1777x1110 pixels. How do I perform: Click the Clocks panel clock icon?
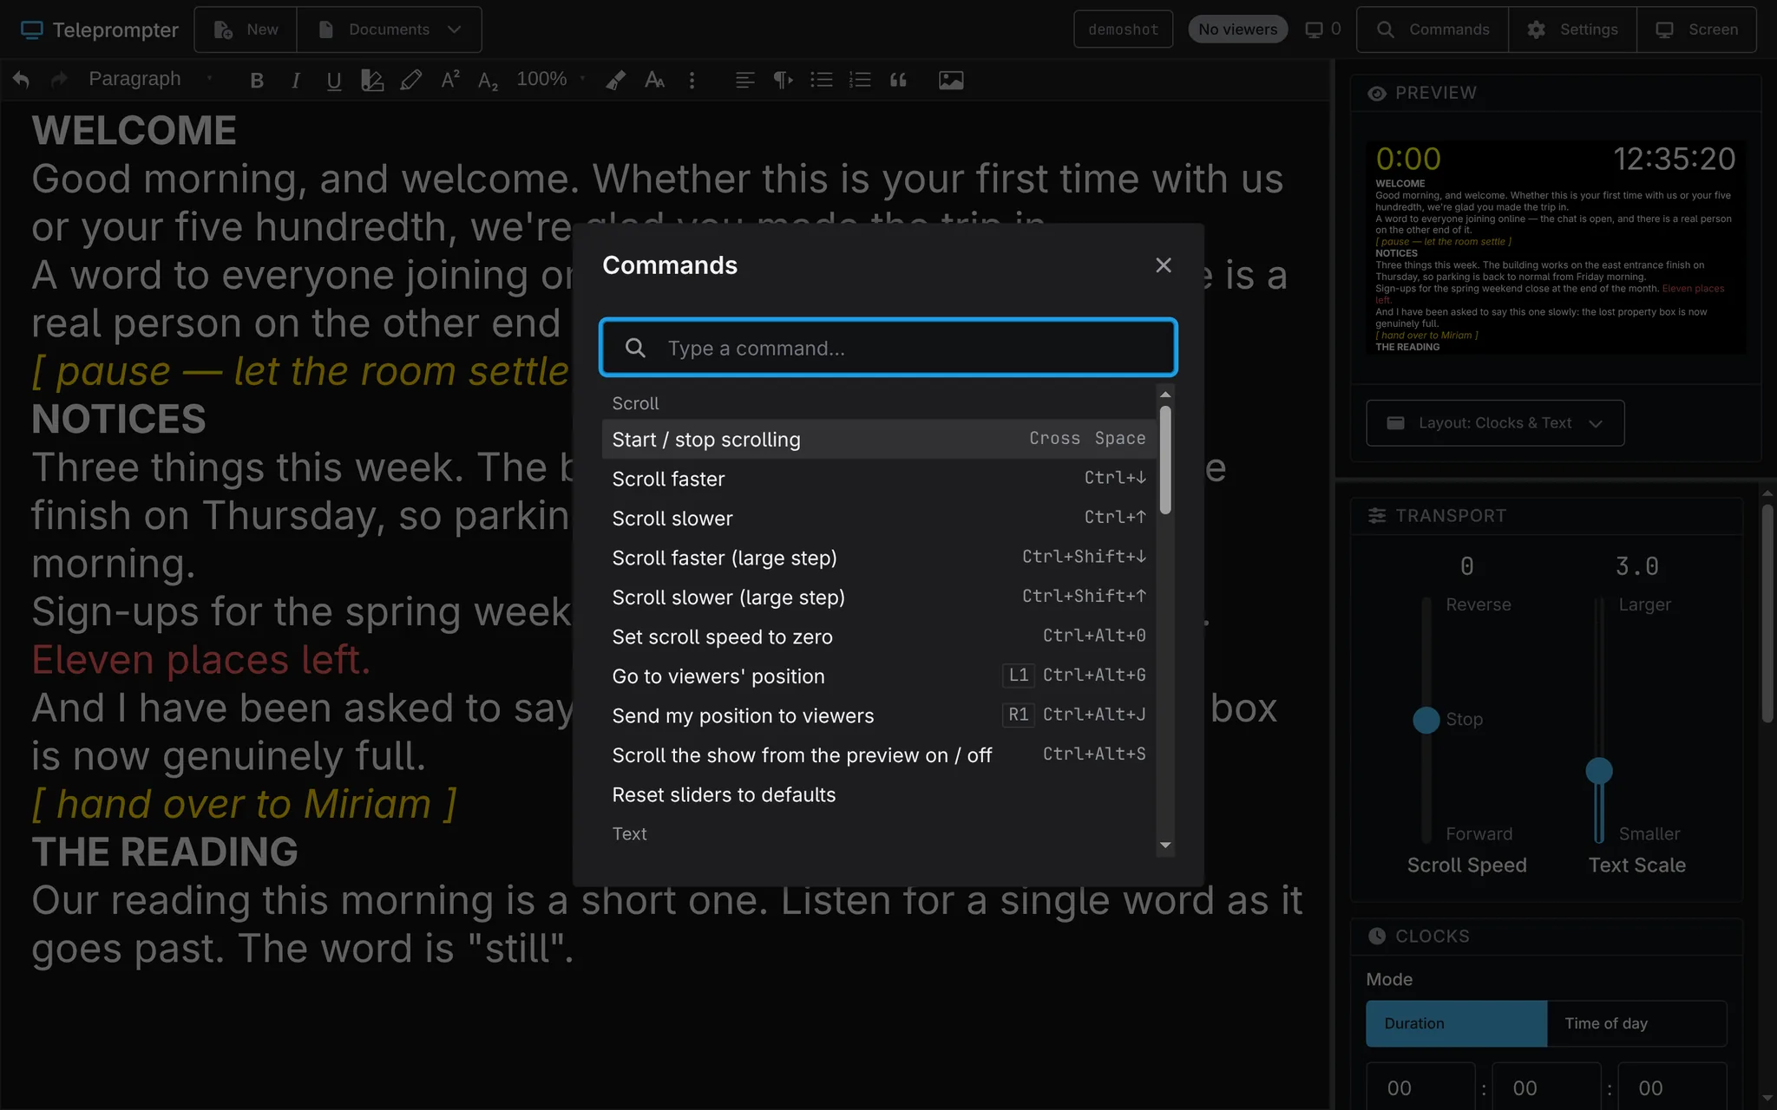1377,936
